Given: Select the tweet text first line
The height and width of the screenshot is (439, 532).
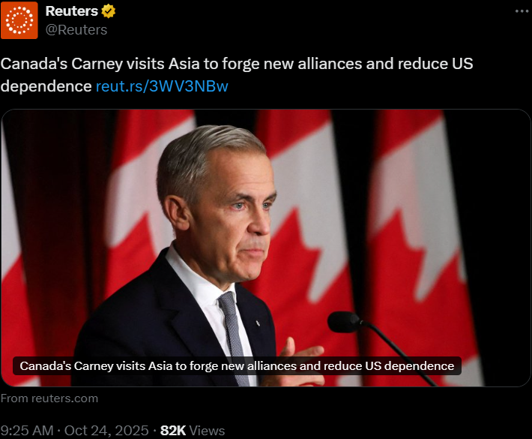Looking at the screenshot, I should click(x=237, y=64).
